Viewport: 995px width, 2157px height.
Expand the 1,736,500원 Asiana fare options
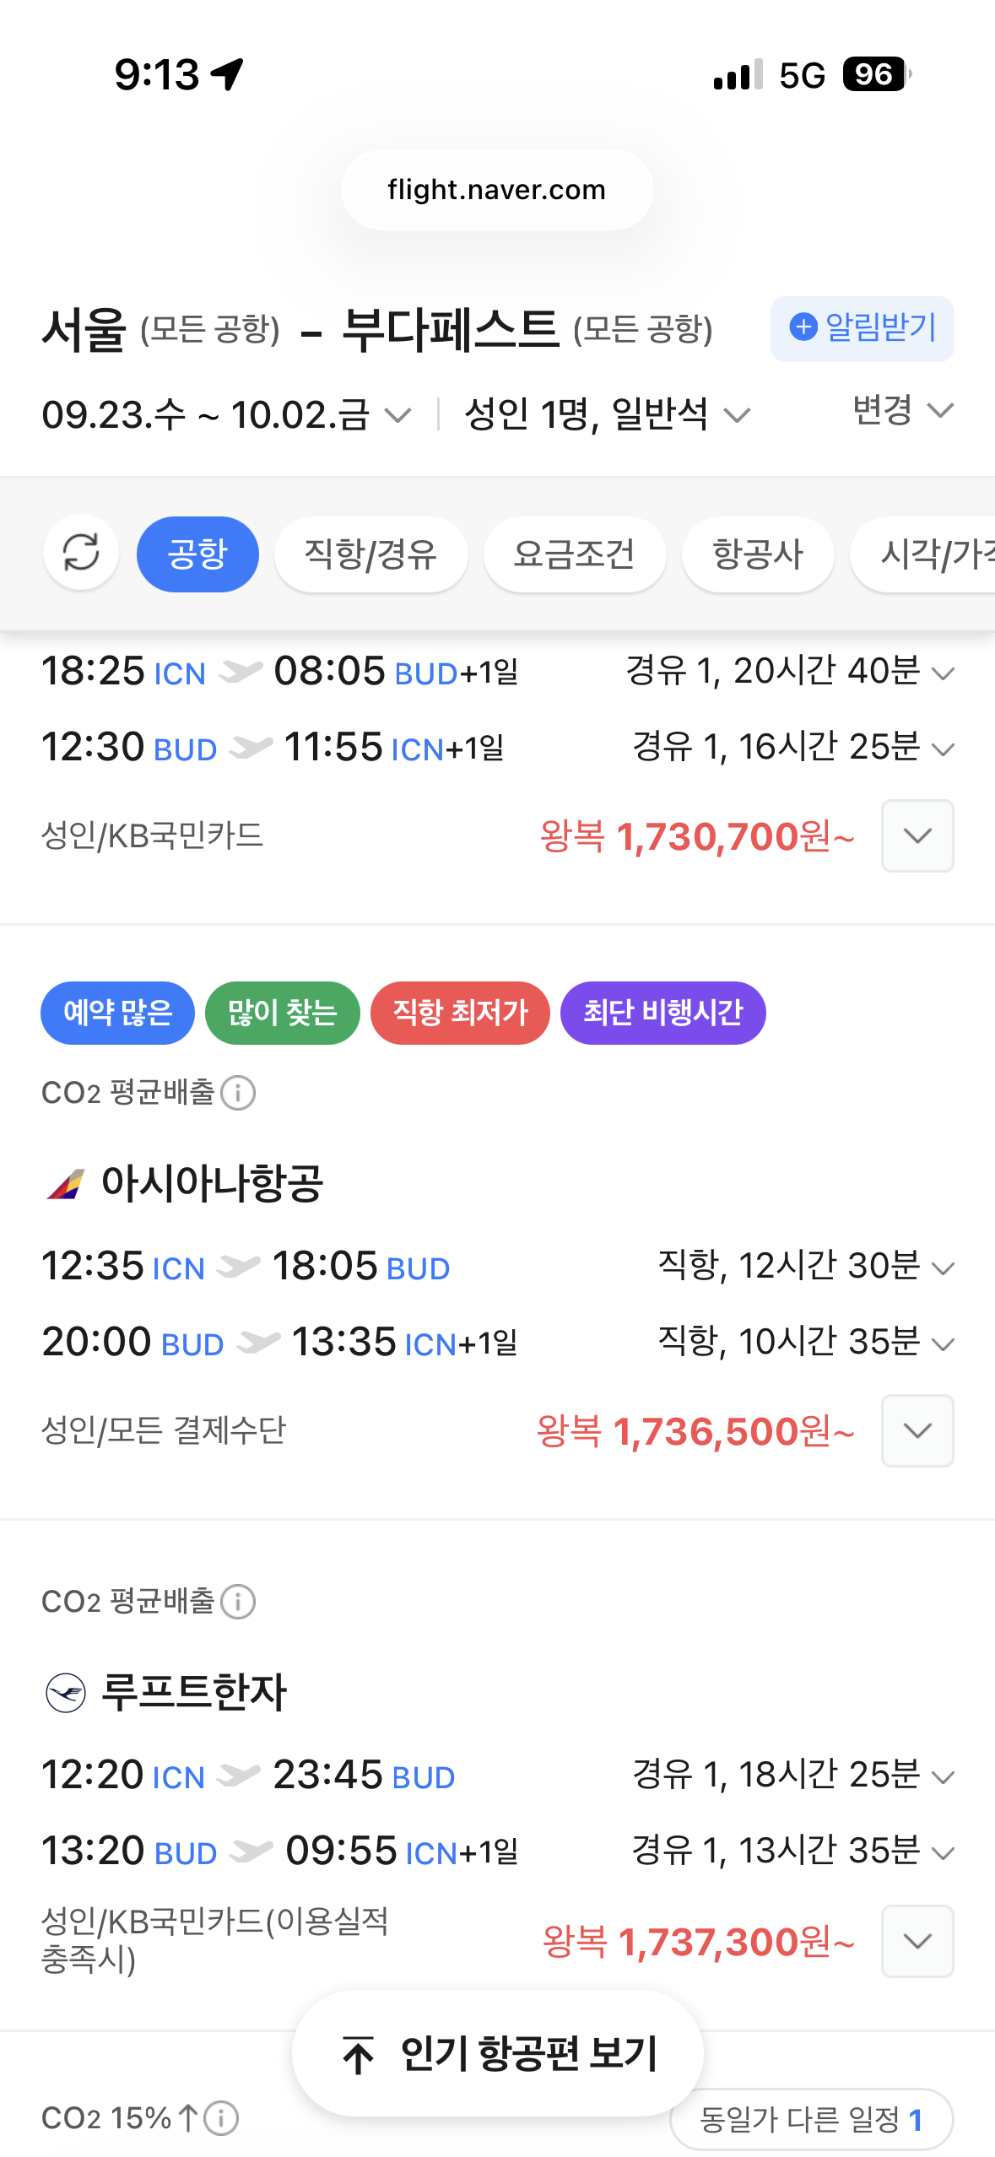pyautogui.click(x=917, y=1430)
